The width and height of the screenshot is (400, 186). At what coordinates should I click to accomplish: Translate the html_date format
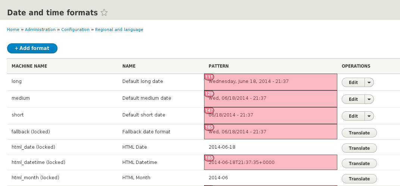[x=359, y=148]
